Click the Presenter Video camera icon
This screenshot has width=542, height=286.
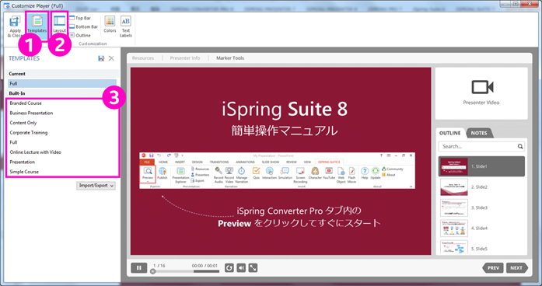(x=482, y=87)
